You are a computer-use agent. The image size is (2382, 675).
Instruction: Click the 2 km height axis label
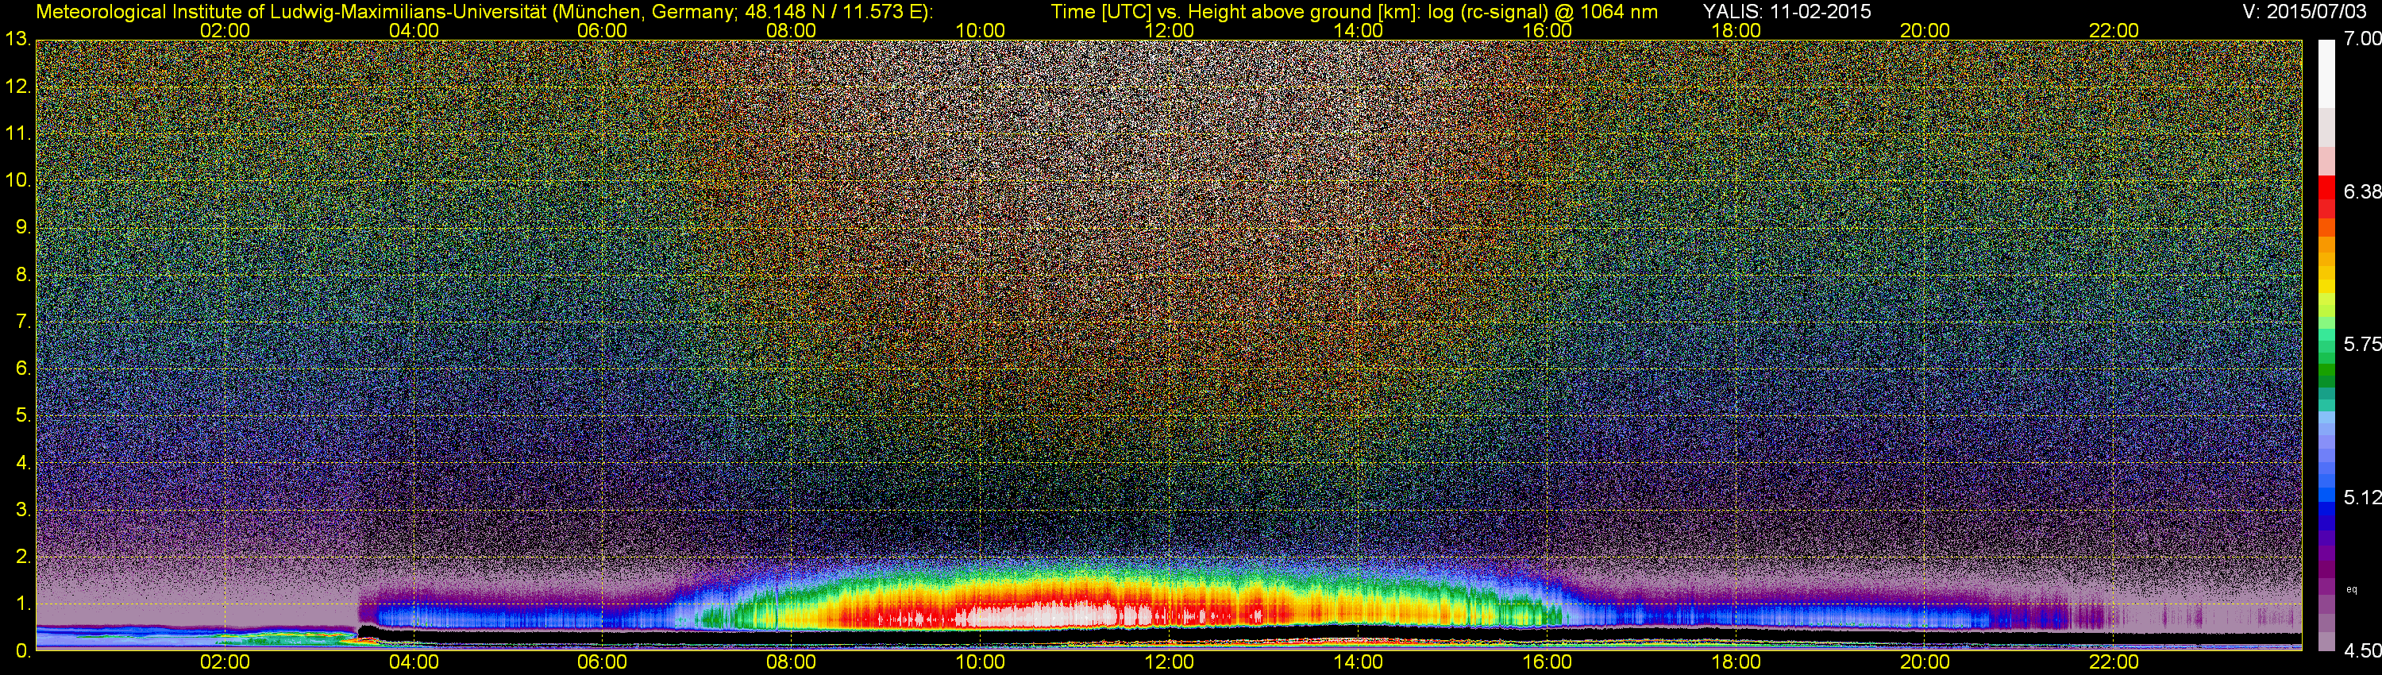coord(22,557)
